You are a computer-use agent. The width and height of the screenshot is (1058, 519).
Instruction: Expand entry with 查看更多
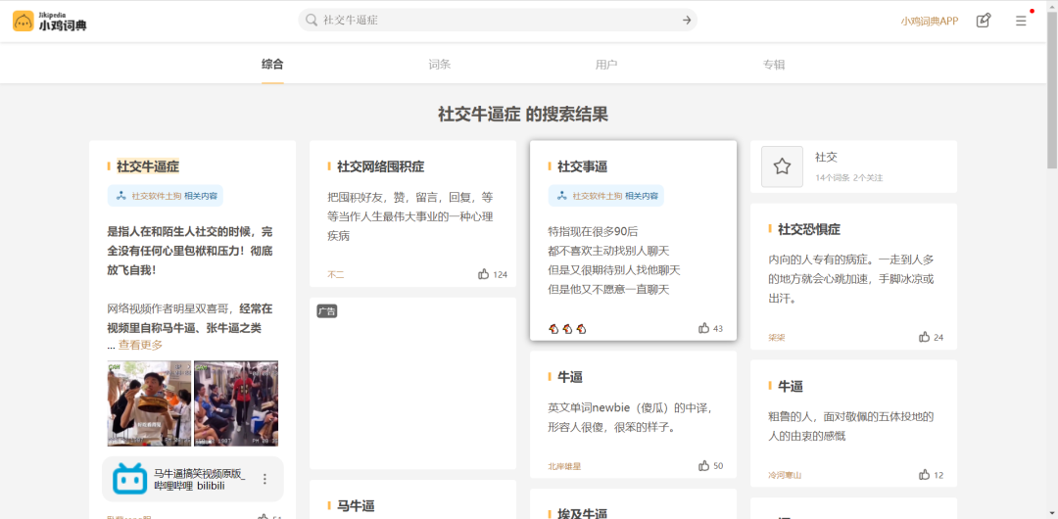coord(140,345)
